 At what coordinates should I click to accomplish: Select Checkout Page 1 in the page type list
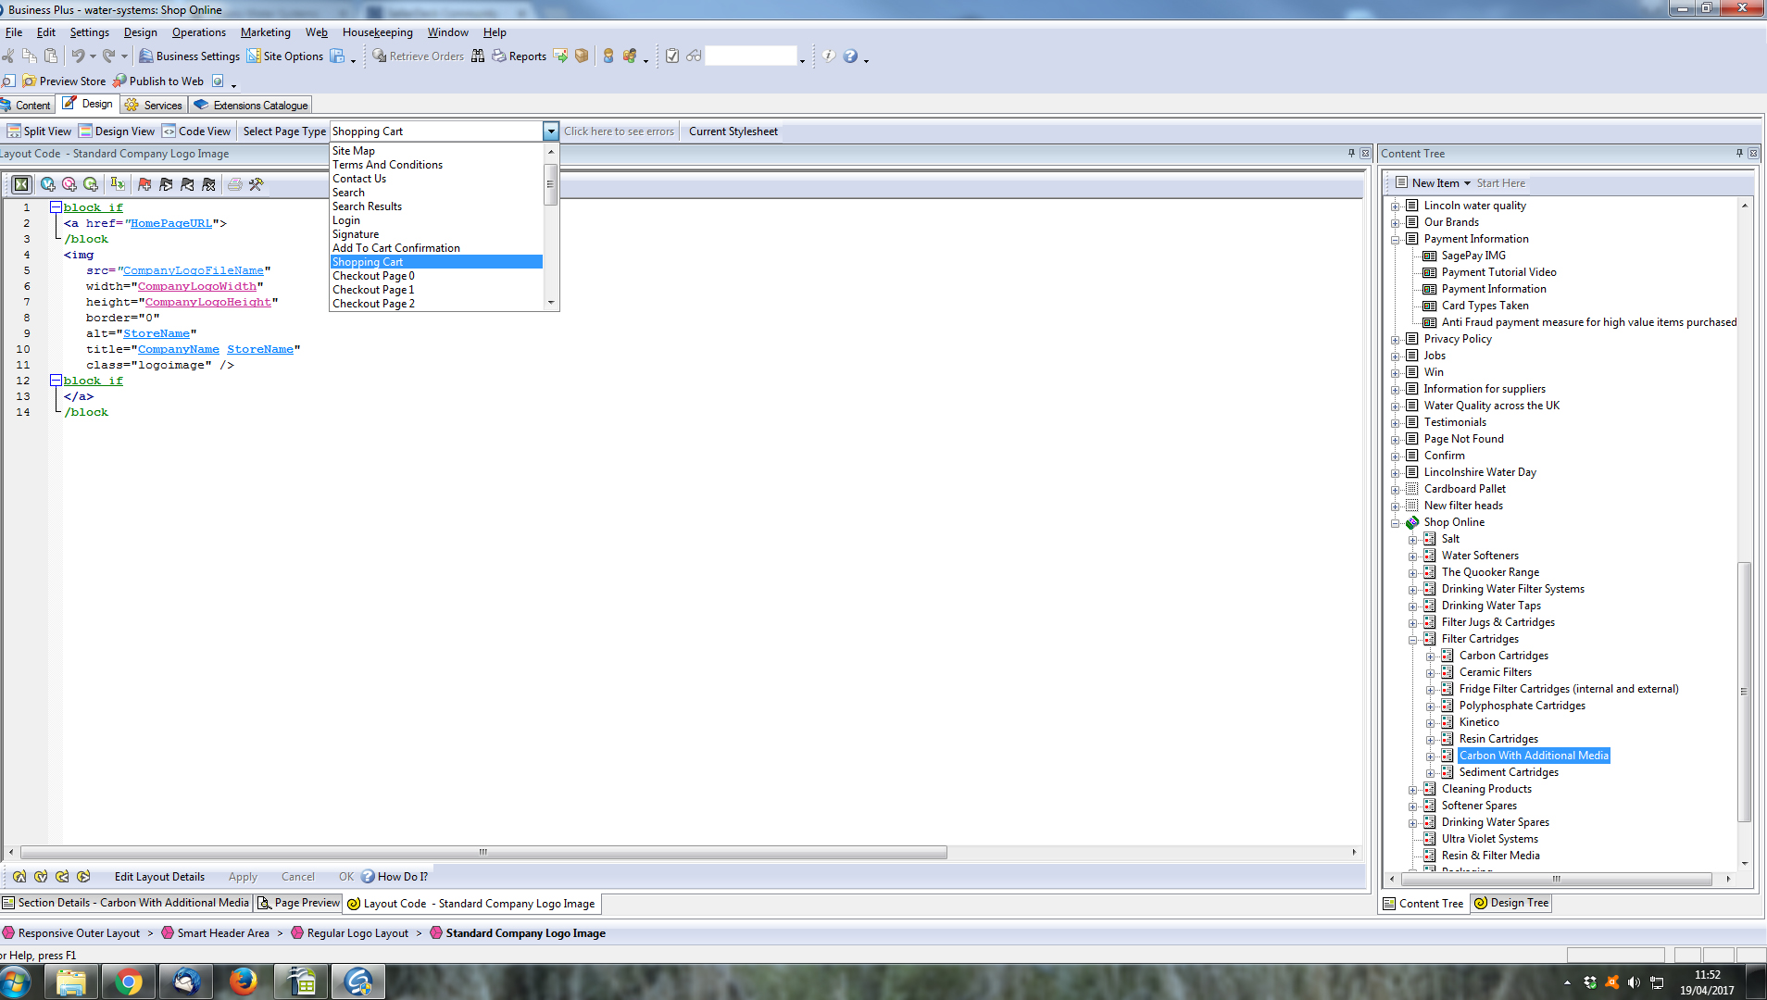coord(373,290)
